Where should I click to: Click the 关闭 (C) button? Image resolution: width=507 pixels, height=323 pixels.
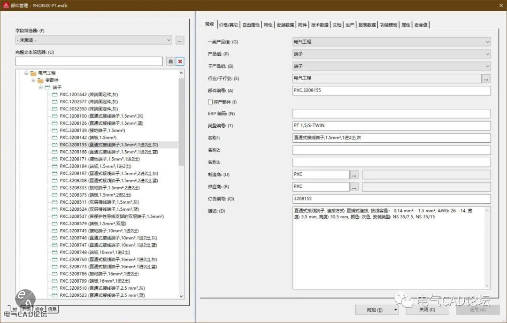click(x=427, y=310)
